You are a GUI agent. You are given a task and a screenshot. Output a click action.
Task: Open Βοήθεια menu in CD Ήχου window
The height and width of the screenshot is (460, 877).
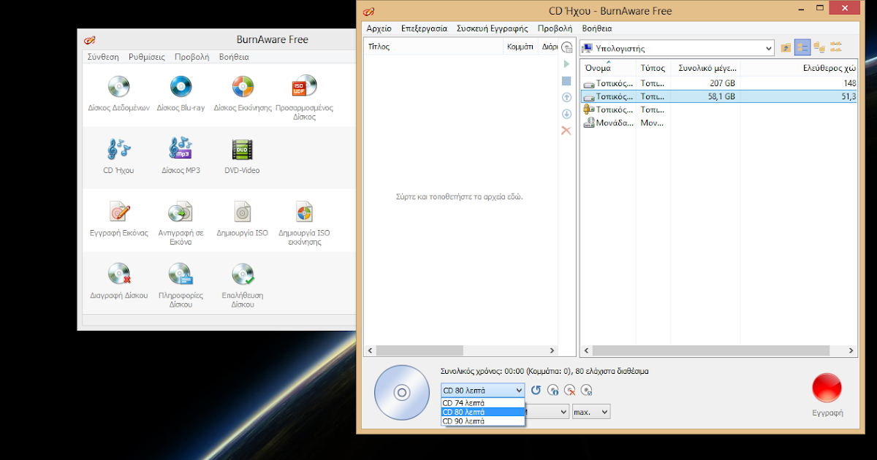597,28
